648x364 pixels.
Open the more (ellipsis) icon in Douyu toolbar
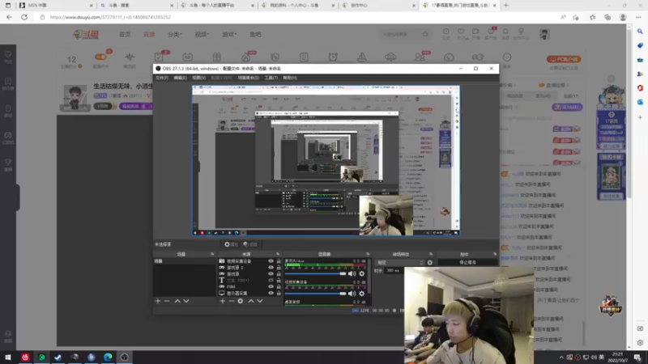(507, 57)
